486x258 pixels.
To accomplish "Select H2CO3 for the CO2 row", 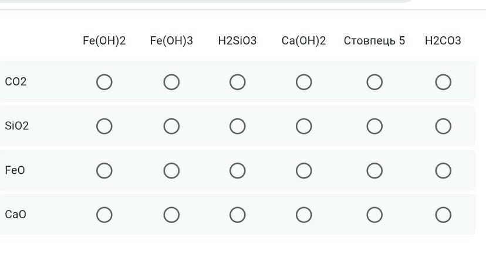I will point(443,82).
